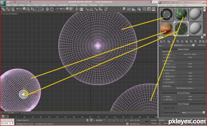Toggle Angle Snap icon
Screen dimensions: 207x126
click(x=91, y=9)
